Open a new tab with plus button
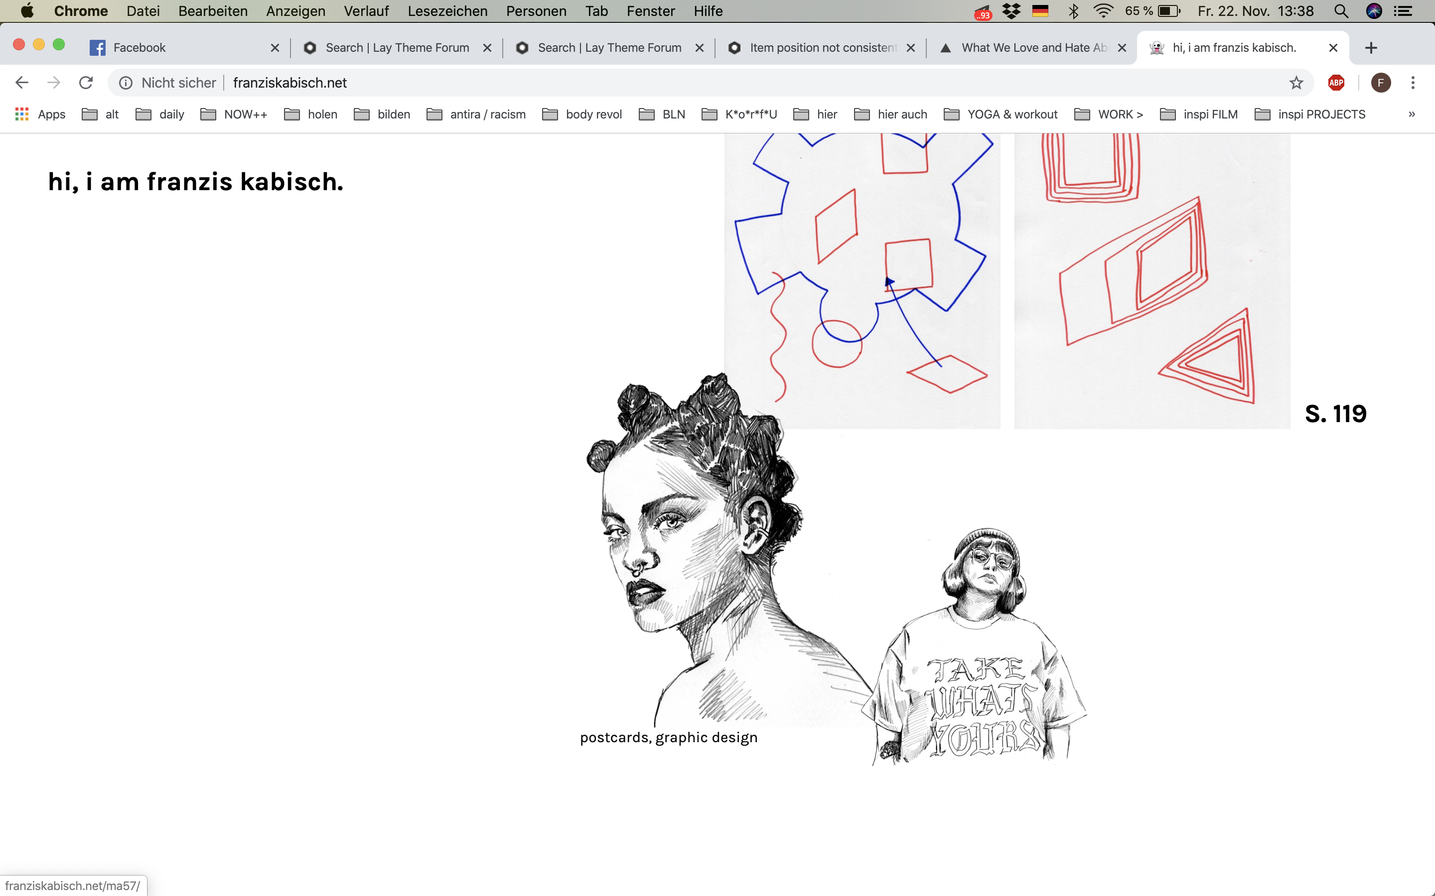Image resolution: width=1435 pixels, height=896 pixels. click(x=1371, y=47)
